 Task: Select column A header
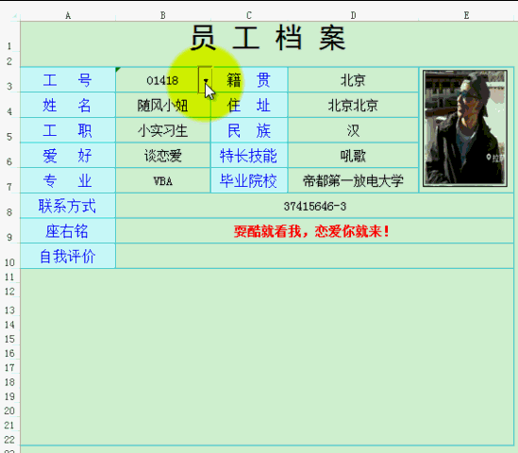pos(68,15)
